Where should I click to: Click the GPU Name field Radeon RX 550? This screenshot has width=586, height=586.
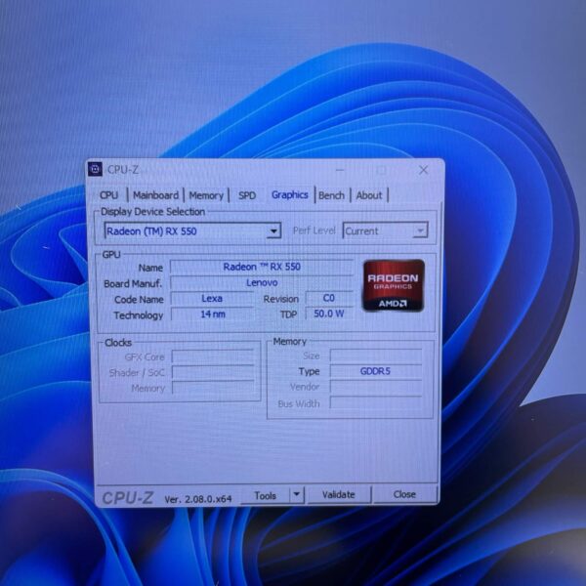[x=262, y=267]
